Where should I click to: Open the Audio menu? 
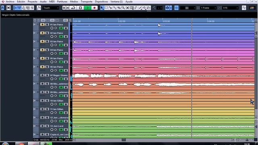pyautogui.click(x=43, y=2)
